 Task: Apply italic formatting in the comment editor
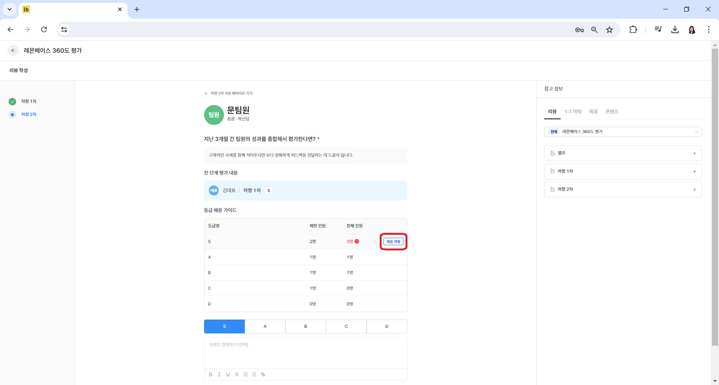pyautogui.click(x=219, y=375)
